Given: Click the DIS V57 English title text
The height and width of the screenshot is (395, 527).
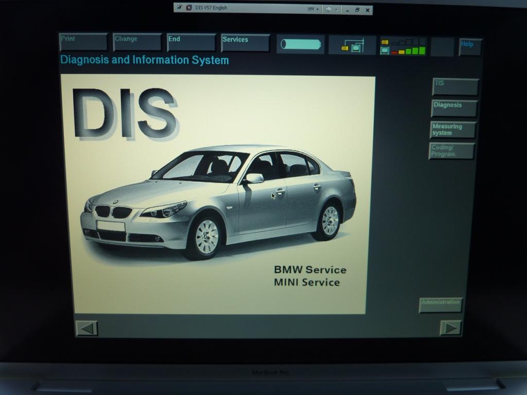Looking at the screenshot, I should tap(211, 8).
